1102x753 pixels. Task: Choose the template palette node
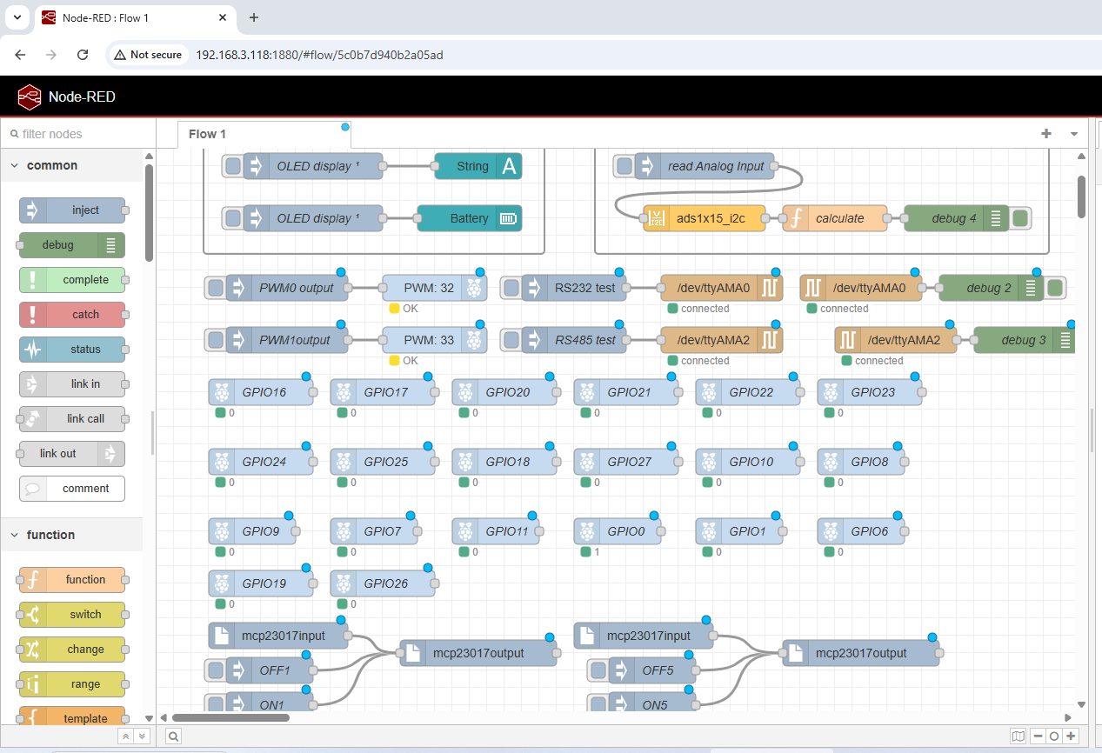pyautogui.click(x=72, y=716)
